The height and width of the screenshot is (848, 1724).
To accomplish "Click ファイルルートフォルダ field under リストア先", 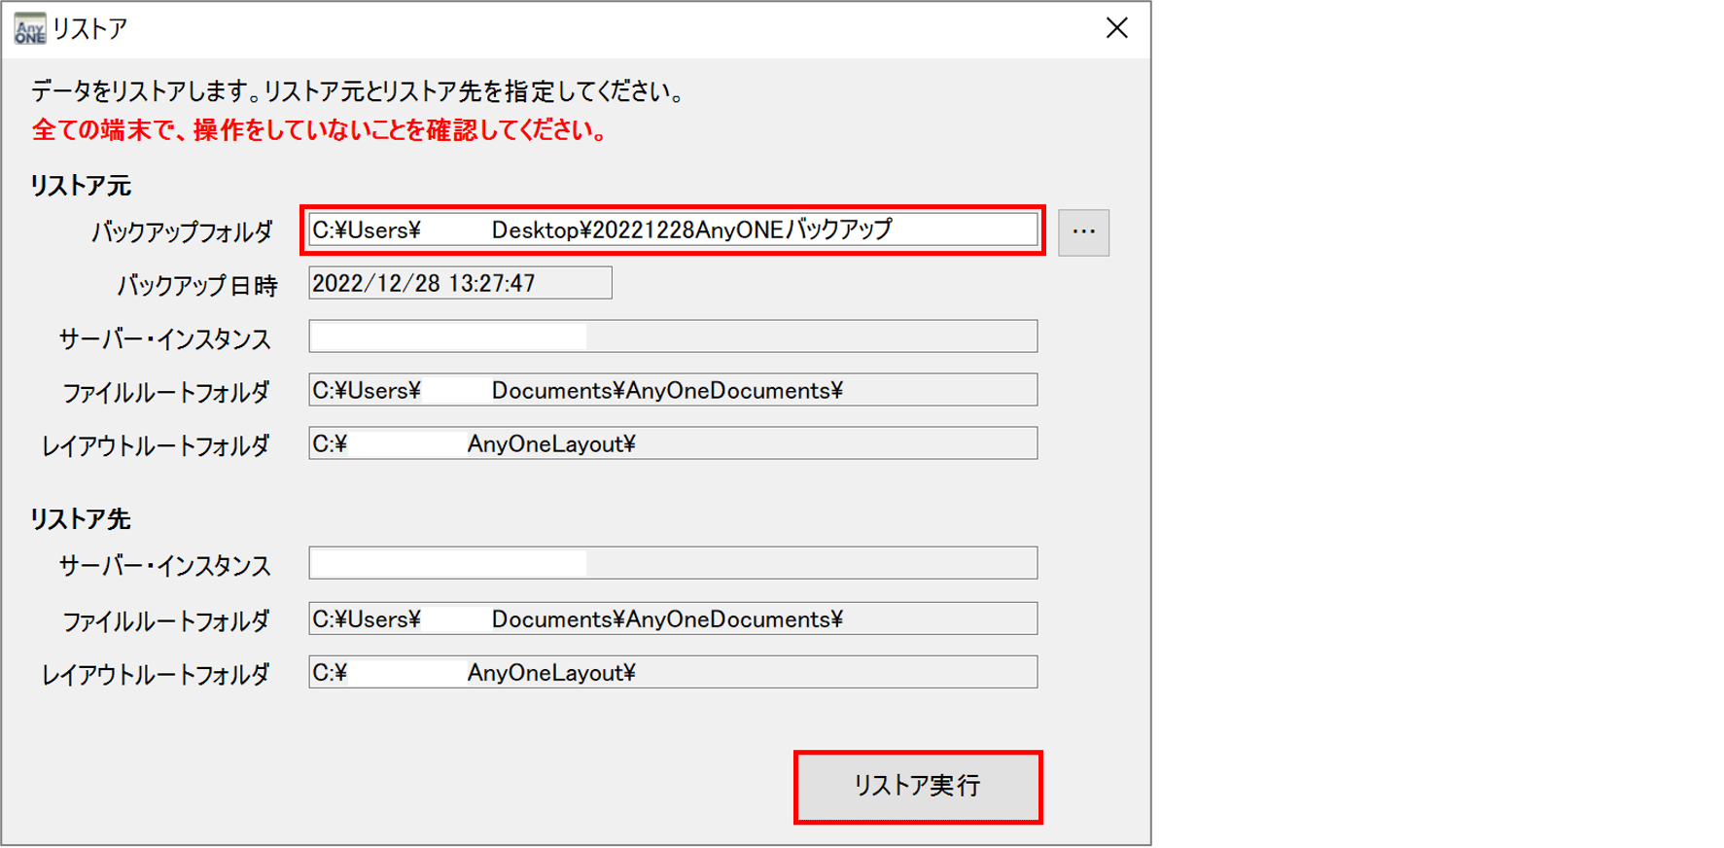I will point(672,618).
